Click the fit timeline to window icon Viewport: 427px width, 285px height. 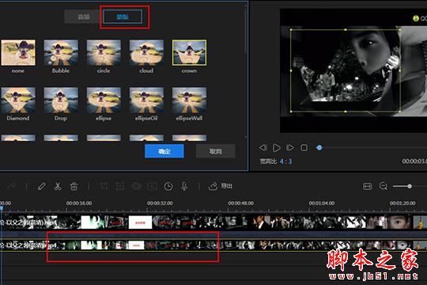point(368,186)
